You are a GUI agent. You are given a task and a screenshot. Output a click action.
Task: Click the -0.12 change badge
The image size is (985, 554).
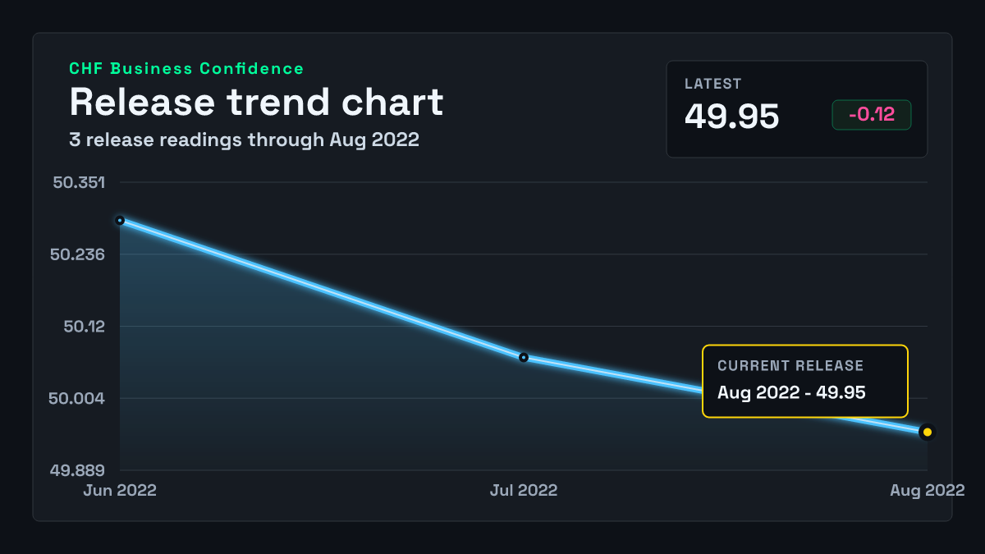[872, 115]
